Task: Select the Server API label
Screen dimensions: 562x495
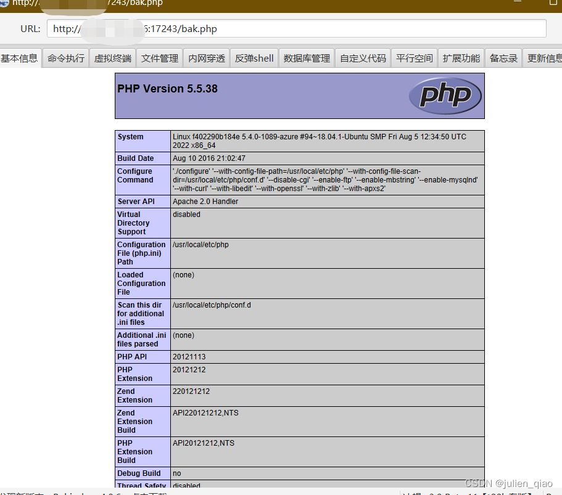Action: point(136,202)
